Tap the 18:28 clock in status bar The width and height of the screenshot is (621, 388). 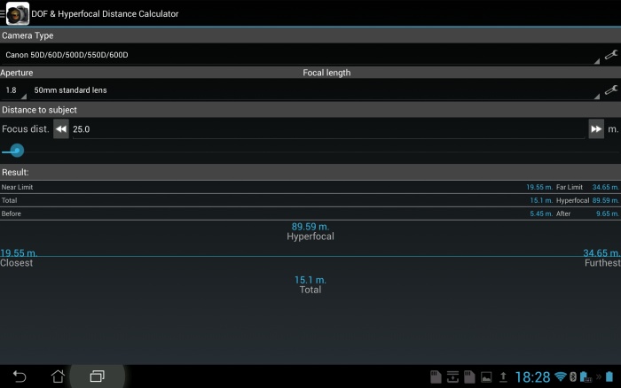pos(531,377)
